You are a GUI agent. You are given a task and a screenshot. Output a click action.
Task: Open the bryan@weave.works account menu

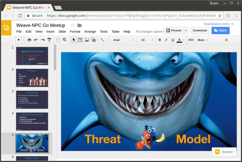pos(218,24)
